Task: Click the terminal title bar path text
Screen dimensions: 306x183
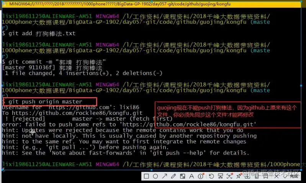Action: (120, 4)
